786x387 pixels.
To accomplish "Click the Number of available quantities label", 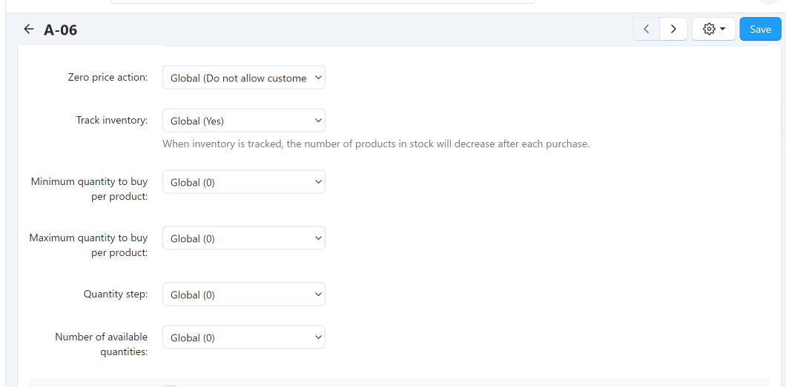I will (x=102, y=344).
